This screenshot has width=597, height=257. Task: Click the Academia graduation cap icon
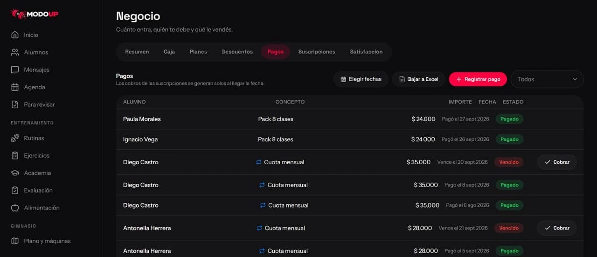click(15, 173)
